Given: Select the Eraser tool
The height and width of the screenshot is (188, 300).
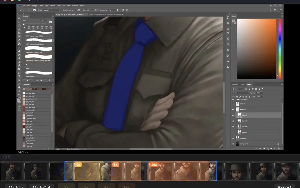Looking at the screenshot, I should point(19,58).
